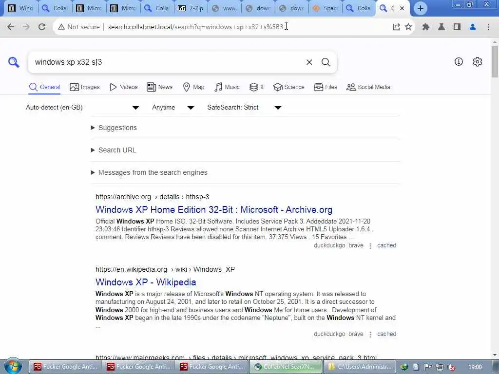499x374 pixels.
Task: Open a new tab with plus button
Action: [421, 8]
